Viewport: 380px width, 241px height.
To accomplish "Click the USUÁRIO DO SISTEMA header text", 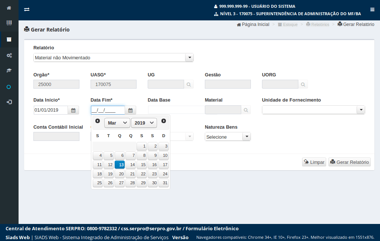I will 273,6.
